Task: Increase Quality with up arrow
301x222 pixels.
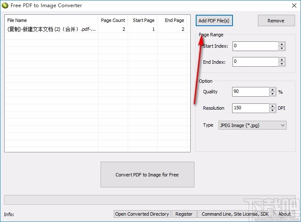Action: coord(273,89)
